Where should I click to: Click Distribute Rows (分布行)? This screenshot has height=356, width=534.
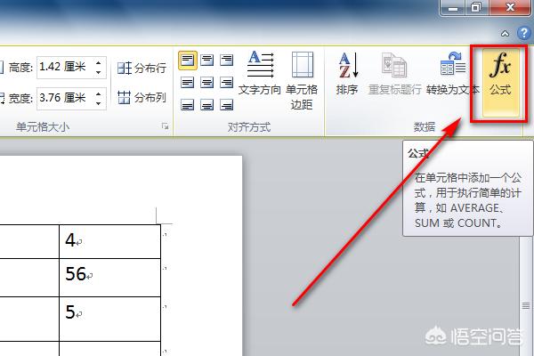coord(142,69)
